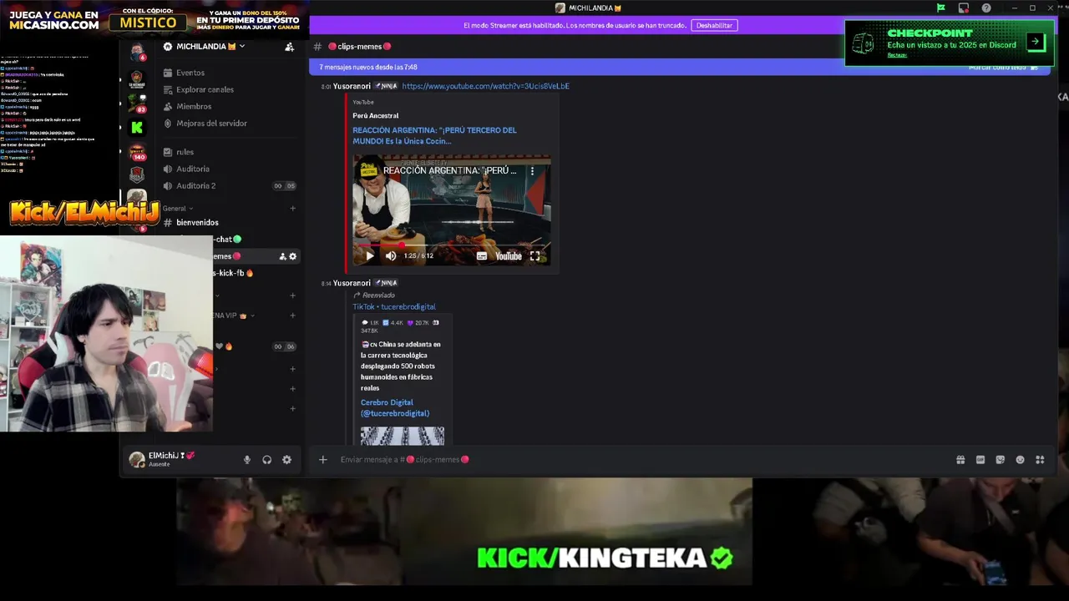Open the gift icon in message bar
Screen dimensions: 1069x601
960,459
